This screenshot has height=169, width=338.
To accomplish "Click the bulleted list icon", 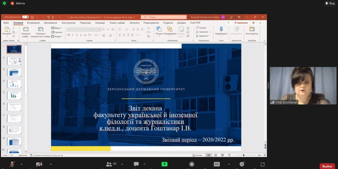I will pyautogui.click(x=120, y=29).
